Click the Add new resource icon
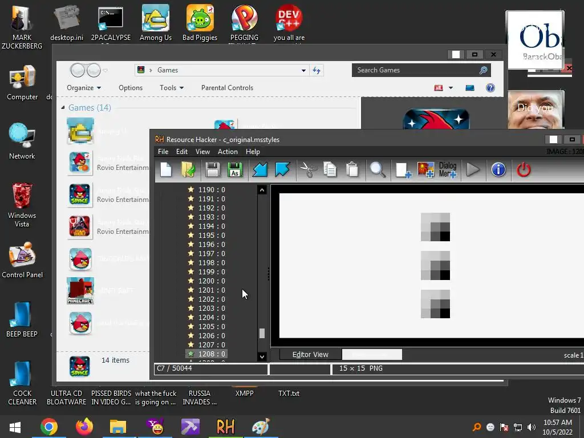 (403, 170)
